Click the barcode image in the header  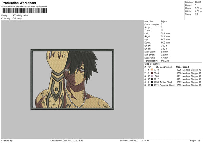pos(24,11)
